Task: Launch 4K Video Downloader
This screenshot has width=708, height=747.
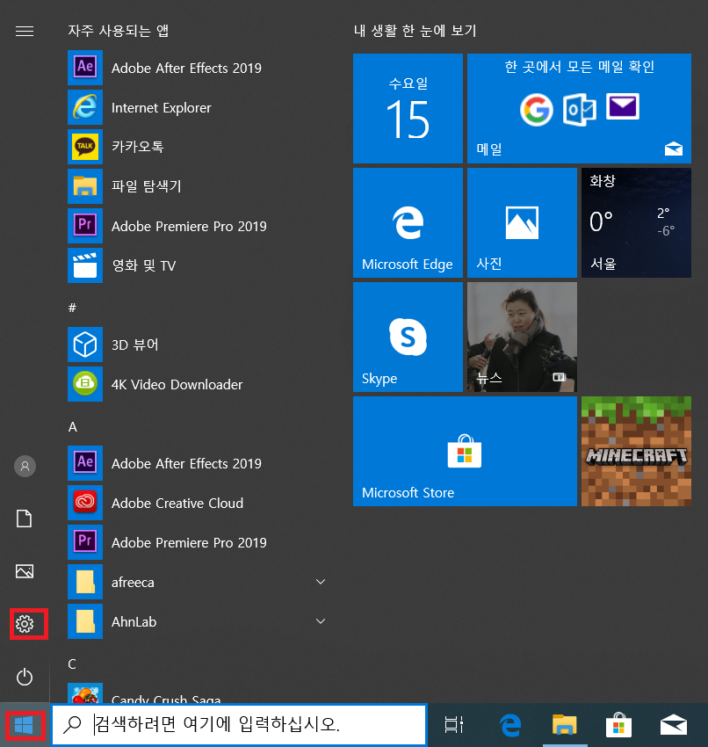Action: click(x=198, y=384)
